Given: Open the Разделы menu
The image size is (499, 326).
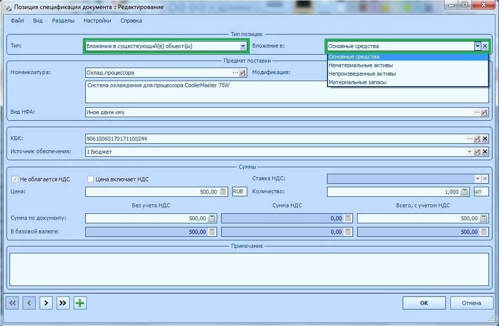Looking at the screenshot, I should coord(63,21).
